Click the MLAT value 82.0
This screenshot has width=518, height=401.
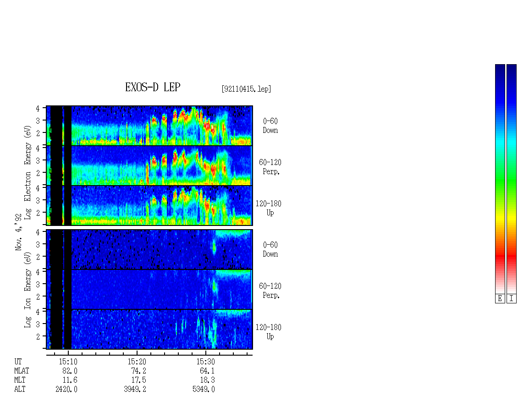pyautogui.click(x=70, y=371)
